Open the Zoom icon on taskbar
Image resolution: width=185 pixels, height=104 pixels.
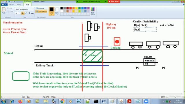(x=146, y=101)
